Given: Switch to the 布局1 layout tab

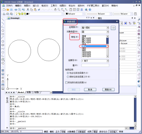Looking at the screenshot, I should (x=29, y=92).
